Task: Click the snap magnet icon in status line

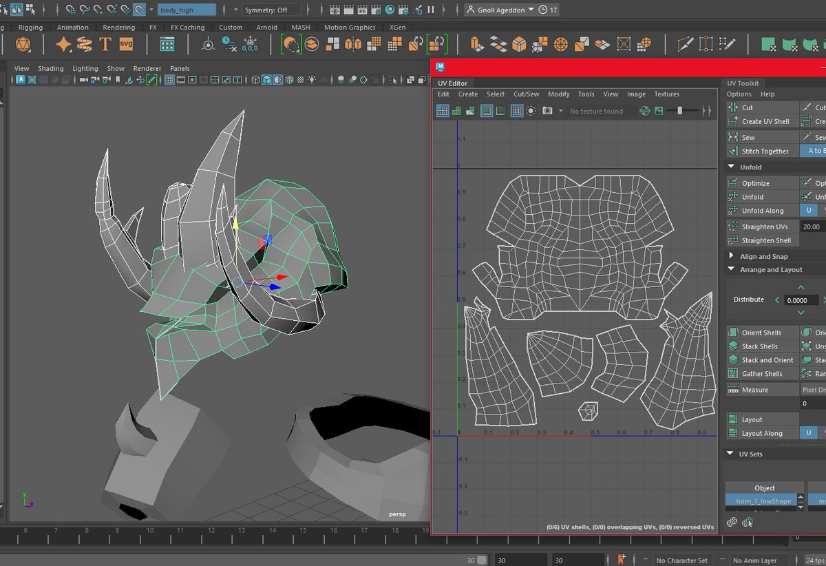Action: pos(139,10)
